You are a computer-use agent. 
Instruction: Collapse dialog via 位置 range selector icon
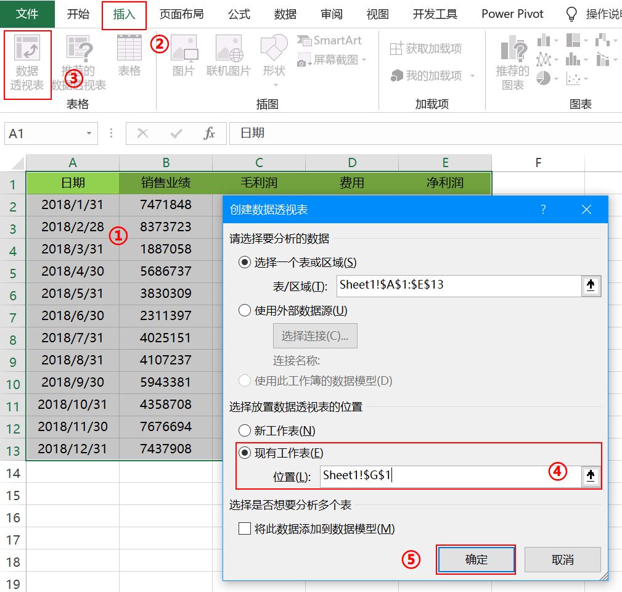click(591, 476)
